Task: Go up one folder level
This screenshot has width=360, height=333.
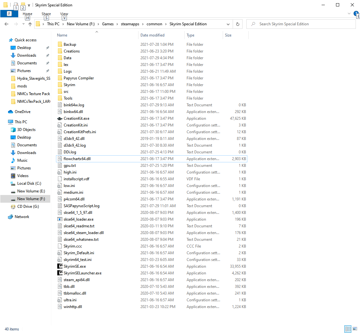Action: (30, 24)
